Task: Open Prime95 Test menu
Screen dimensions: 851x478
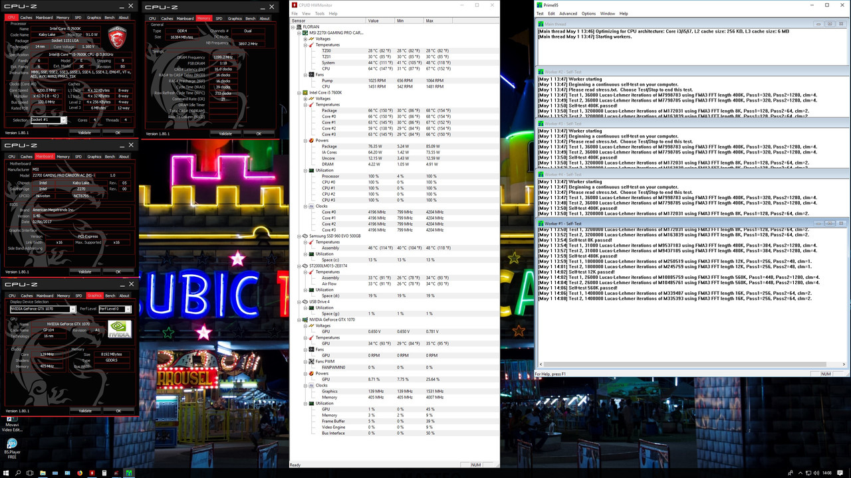Action: point(540,13)
